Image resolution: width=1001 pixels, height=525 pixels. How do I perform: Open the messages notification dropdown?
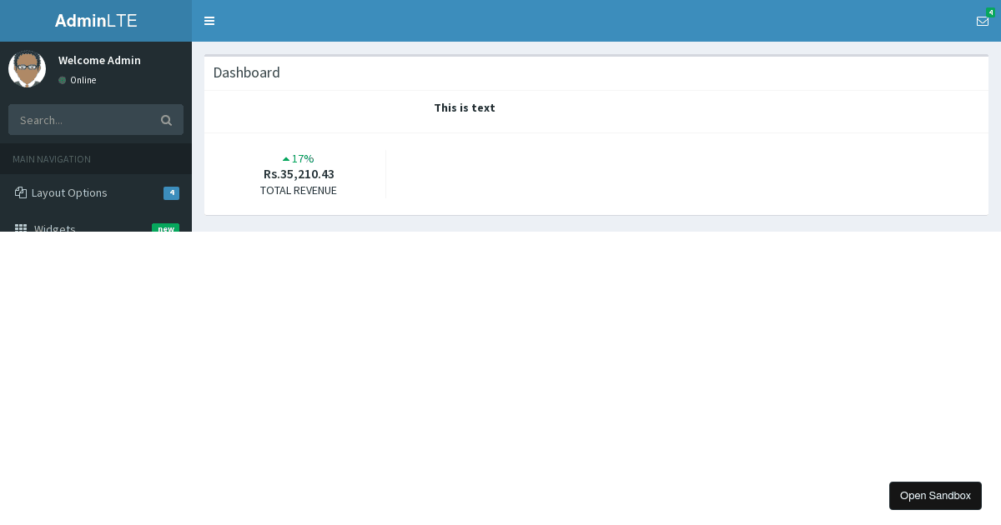[983, 22]
